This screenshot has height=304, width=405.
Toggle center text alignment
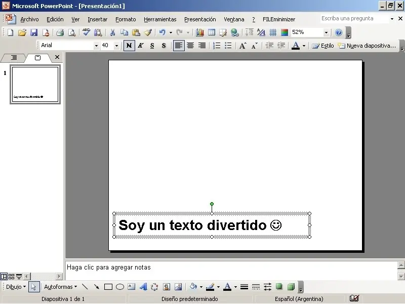(190, 46)
